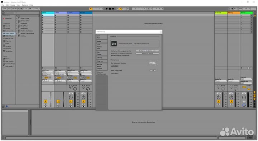Toggle track 1 activator button
Screen dimensions: 258x141
46,101
